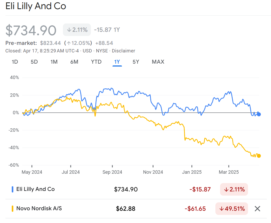Viewport: 271px width, 223px height.
Task: Click the Novo Nordisk 49.51% change badge
Action: pos(232,209)
